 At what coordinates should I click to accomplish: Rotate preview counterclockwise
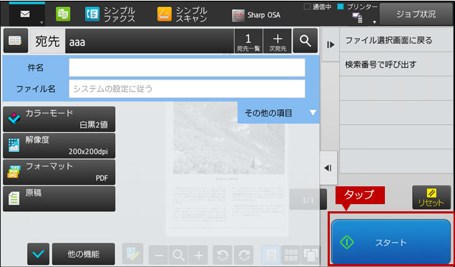223,255
